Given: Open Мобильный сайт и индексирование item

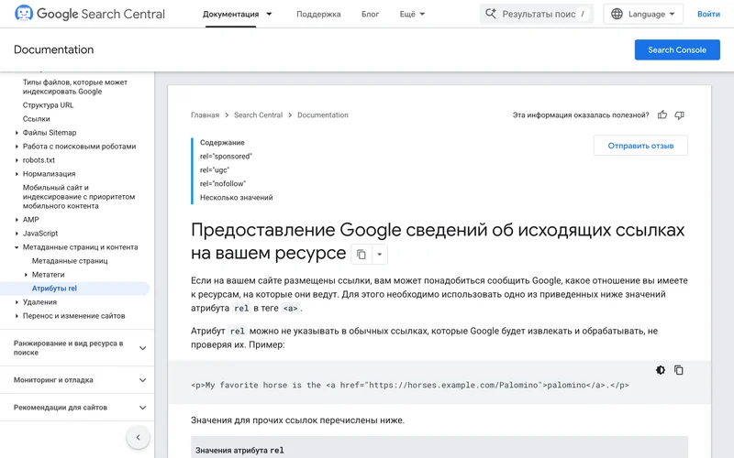Looking at the screenshot, I should point(79,197).
